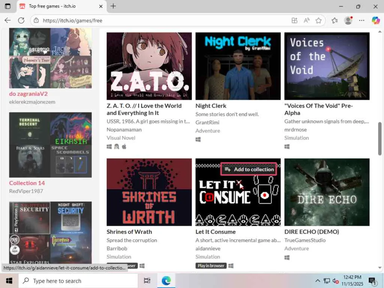Open Collection 14 link
This screenshot has height=288, width=384.
click(x=27, y=183)
